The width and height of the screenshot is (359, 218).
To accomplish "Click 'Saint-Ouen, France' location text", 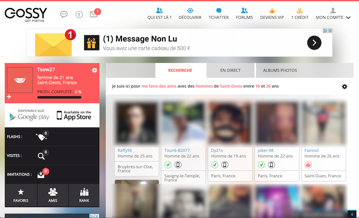I will [322, 176].
